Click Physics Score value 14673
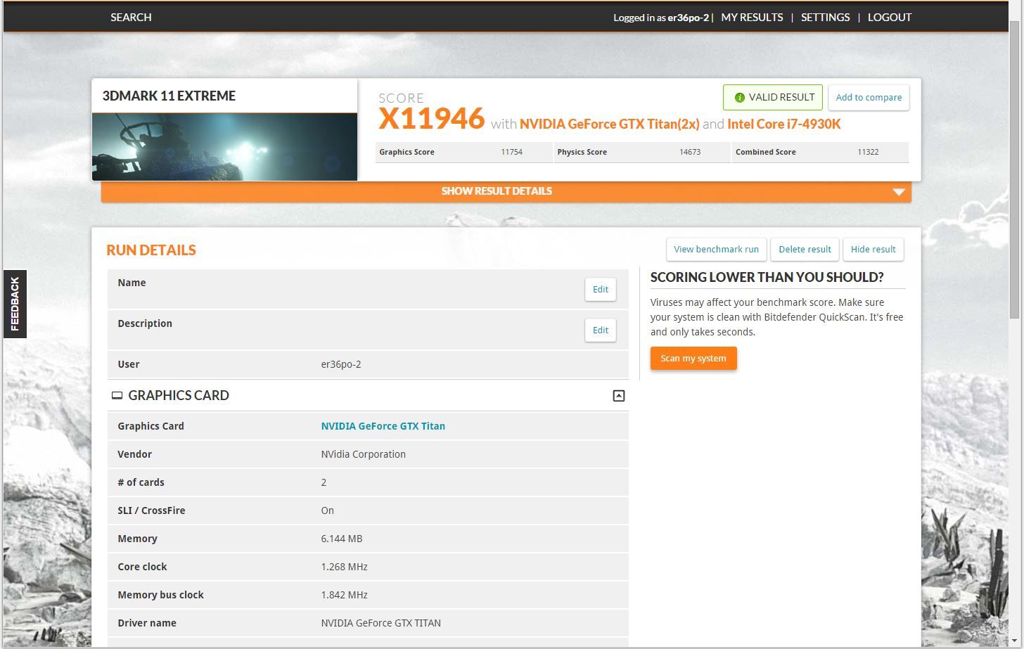1024x649 pixels. (690, 152)
